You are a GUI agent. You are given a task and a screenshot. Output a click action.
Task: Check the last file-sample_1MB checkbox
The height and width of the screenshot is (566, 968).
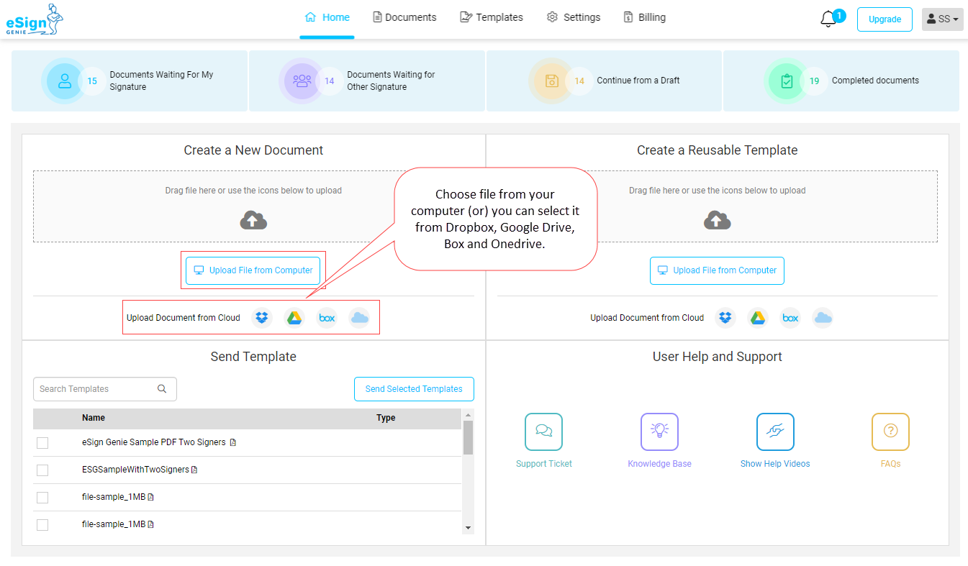[x=42, y=525]
